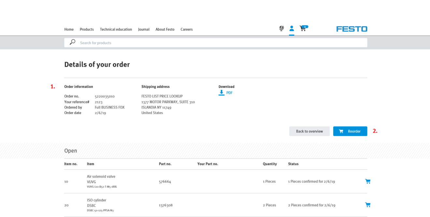This screenshot has height=217, width=430.
Task: Select Home in the navigation menu
Action: coord(69,29)
